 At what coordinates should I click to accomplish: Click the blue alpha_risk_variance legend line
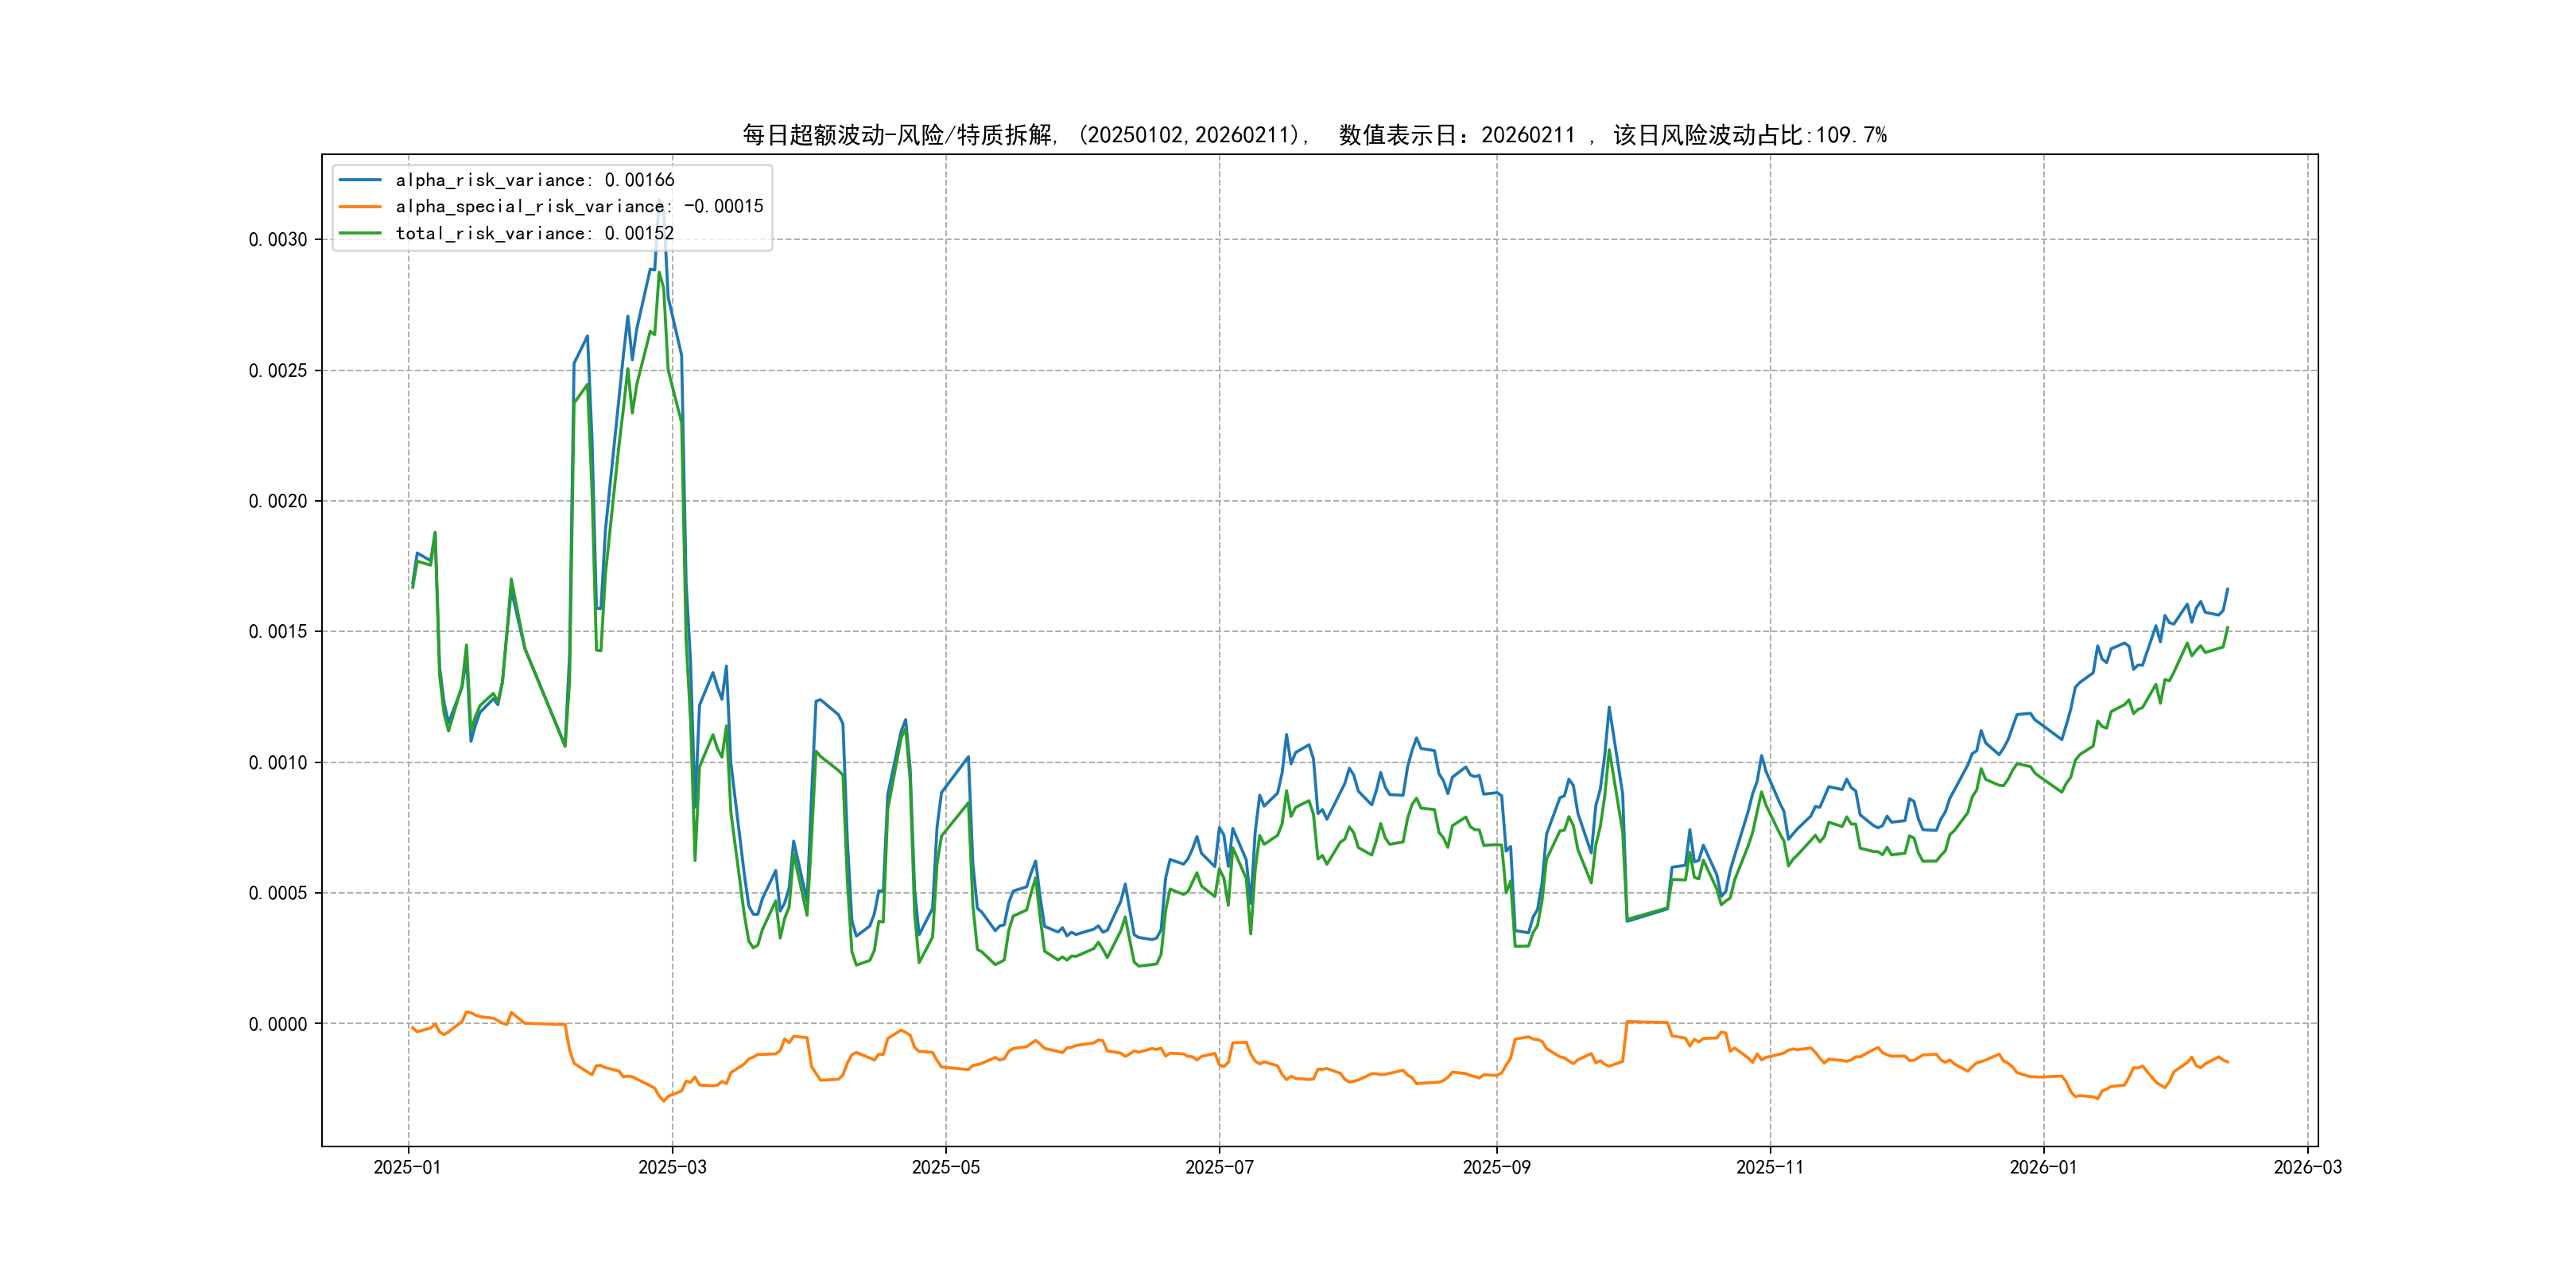[x=360, y=180]
